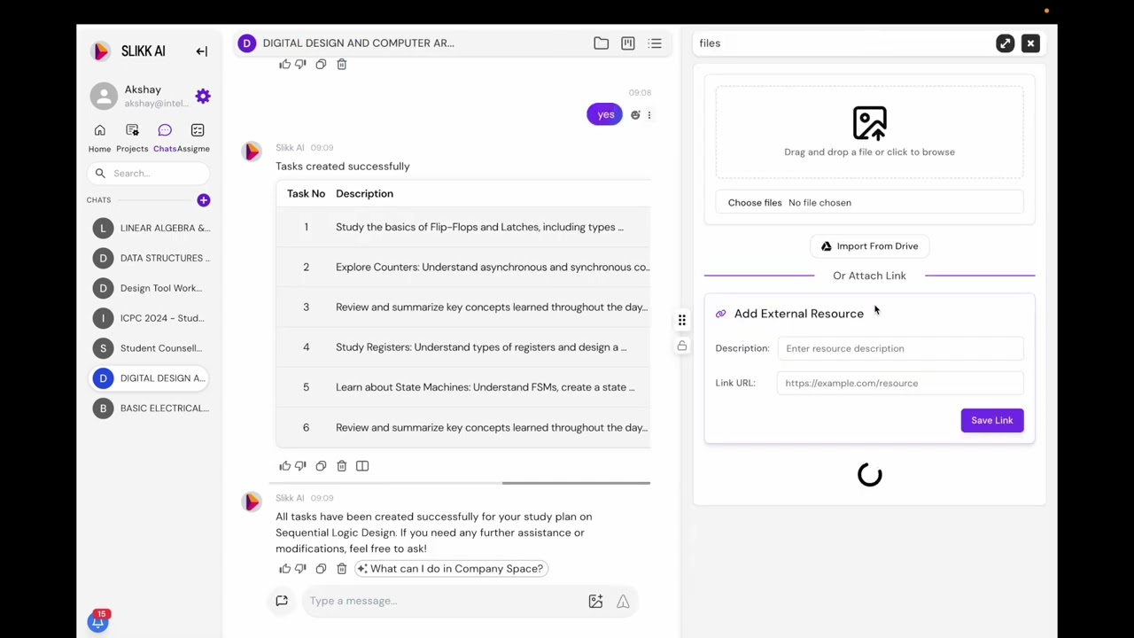1134x638 pixels.
Task: Click the drag and drop file upload area
Action: (x=869, y=132)
